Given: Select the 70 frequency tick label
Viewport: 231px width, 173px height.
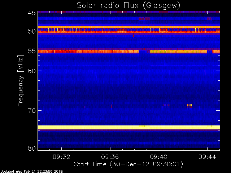Looking at the screenshot, I should coord(32,111).
